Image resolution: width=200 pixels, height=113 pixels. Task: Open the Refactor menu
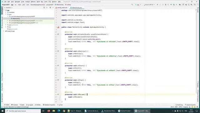click(33, 2)
